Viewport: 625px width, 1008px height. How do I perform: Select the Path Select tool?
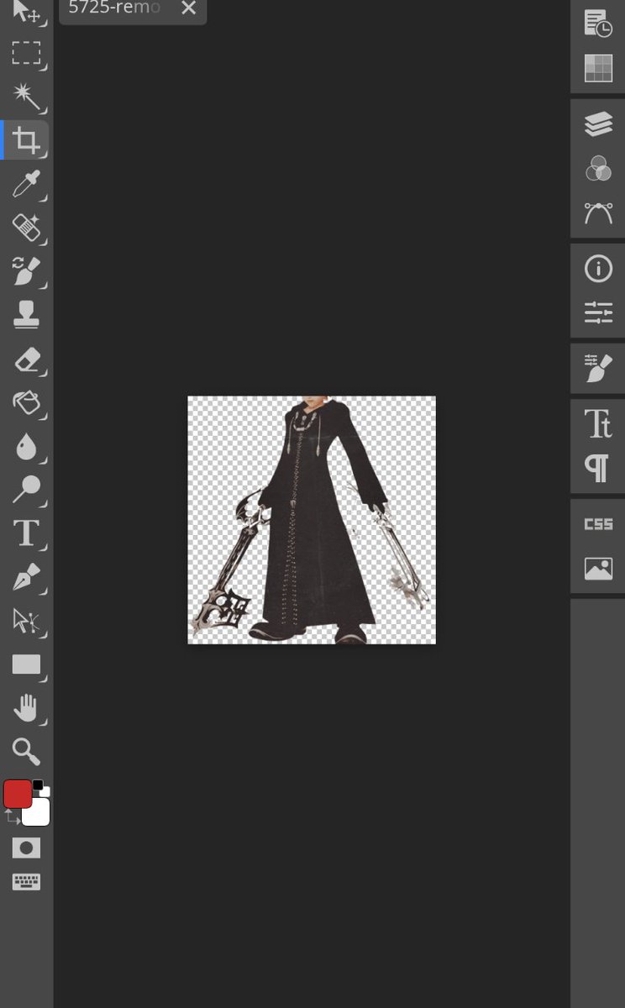tap(26, 621)
